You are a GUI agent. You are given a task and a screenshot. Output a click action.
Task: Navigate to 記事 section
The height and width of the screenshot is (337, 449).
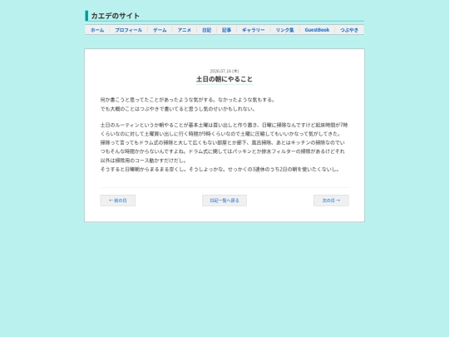[x=226, y=30]
